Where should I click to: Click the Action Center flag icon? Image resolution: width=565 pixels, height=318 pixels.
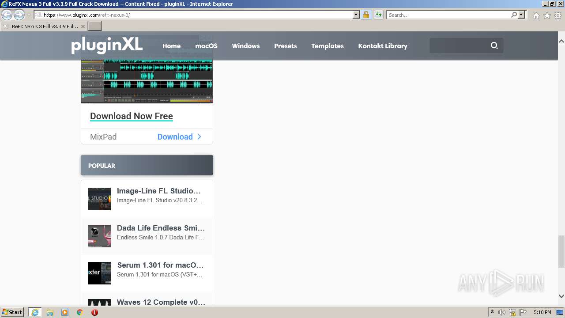click(x=523, y=312)
